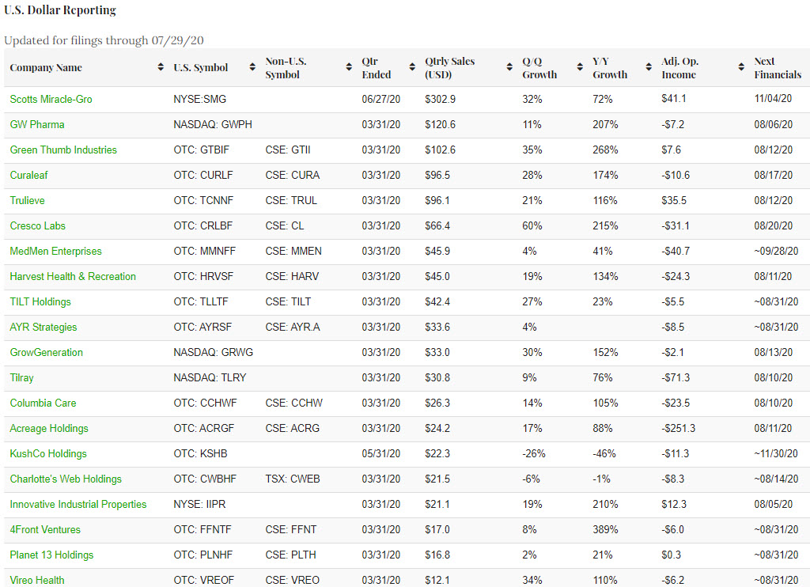Click sort arrows icon beside Qtrly Sales (USD)

[x=509, y=68]
